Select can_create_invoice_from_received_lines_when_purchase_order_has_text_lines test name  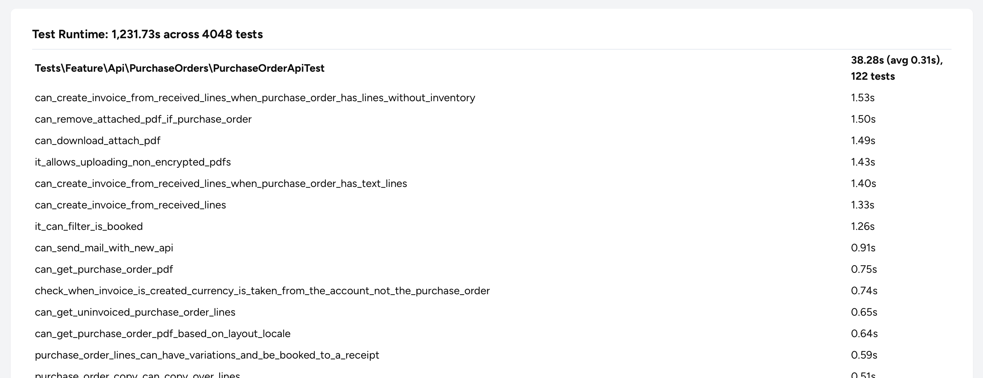click(x=221, y=184)
